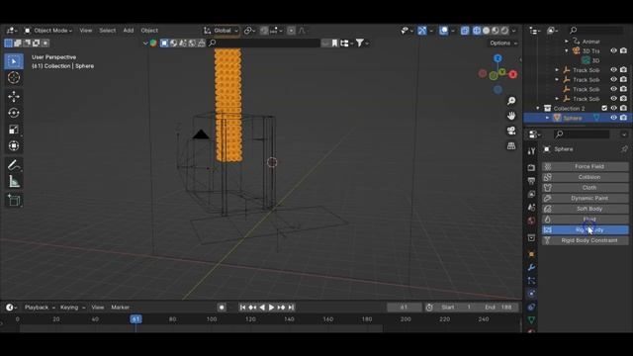Disable Collection 2 render camera icon

pos(623,108)
